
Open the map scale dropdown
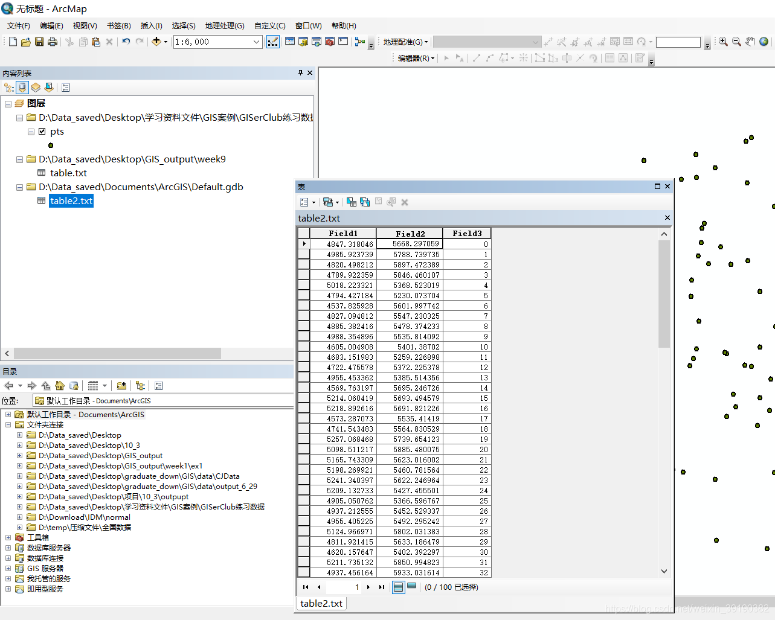click(257, 42)
